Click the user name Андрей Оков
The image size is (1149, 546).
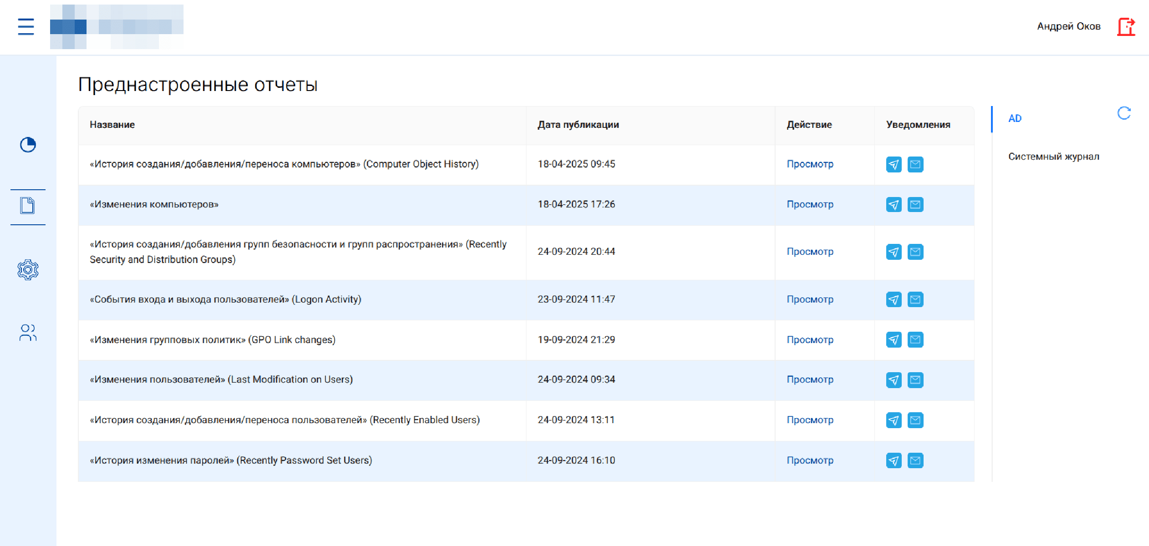pos(1068,26)
